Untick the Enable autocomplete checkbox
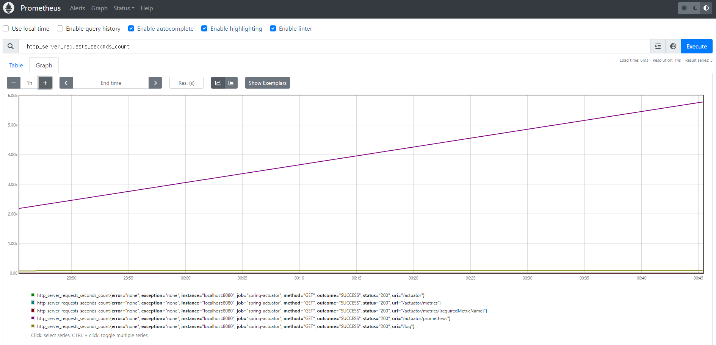 coord(131,28)
